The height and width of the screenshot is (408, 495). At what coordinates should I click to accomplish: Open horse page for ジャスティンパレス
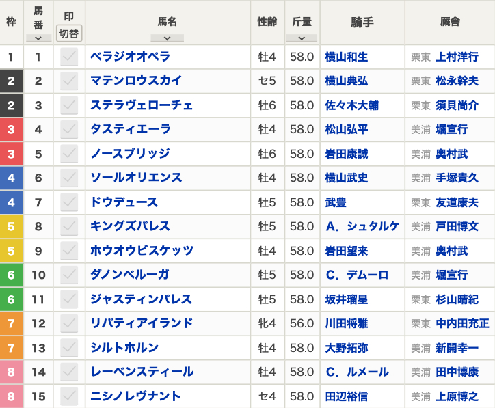pos(141,299)
